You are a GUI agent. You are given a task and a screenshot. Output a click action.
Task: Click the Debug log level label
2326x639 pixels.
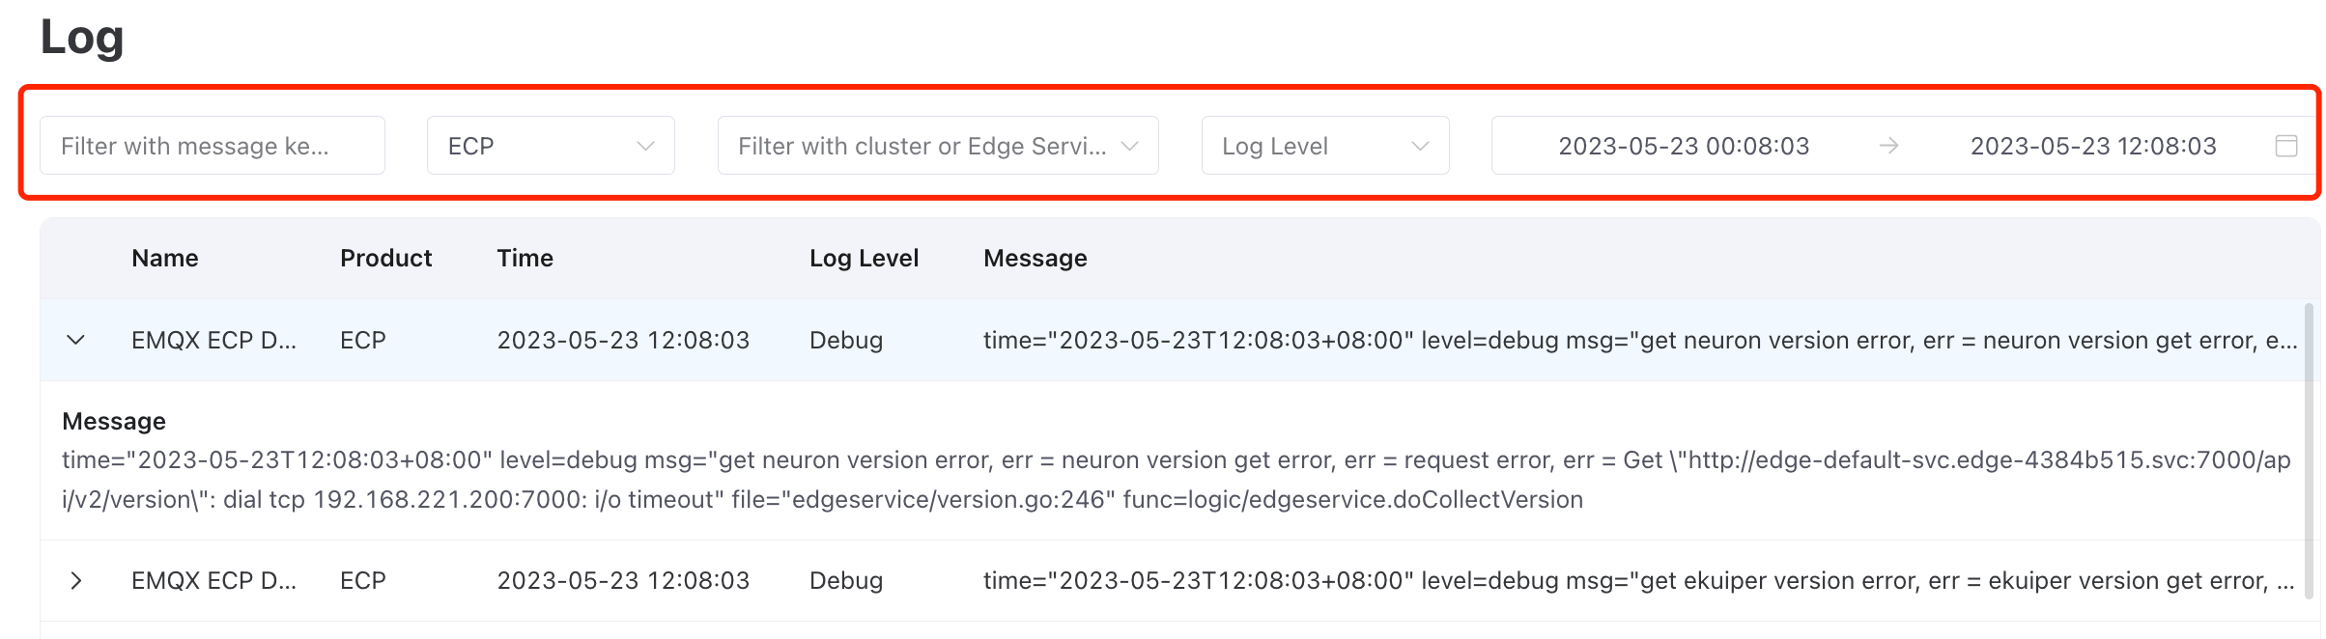pos(845,340)
